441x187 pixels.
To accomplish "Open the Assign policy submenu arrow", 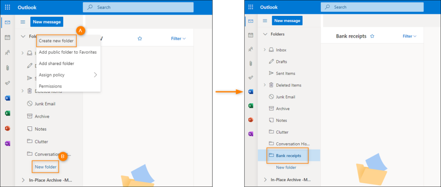I will coord(95,75).
